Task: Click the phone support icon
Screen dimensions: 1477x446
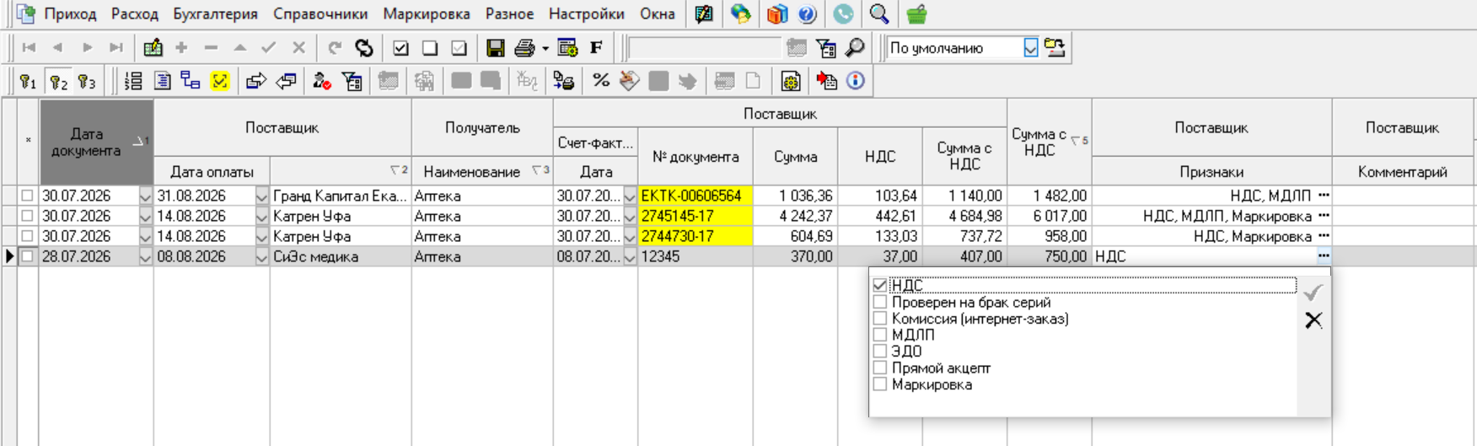Action: pyautogui.click(x=843, y=13)
